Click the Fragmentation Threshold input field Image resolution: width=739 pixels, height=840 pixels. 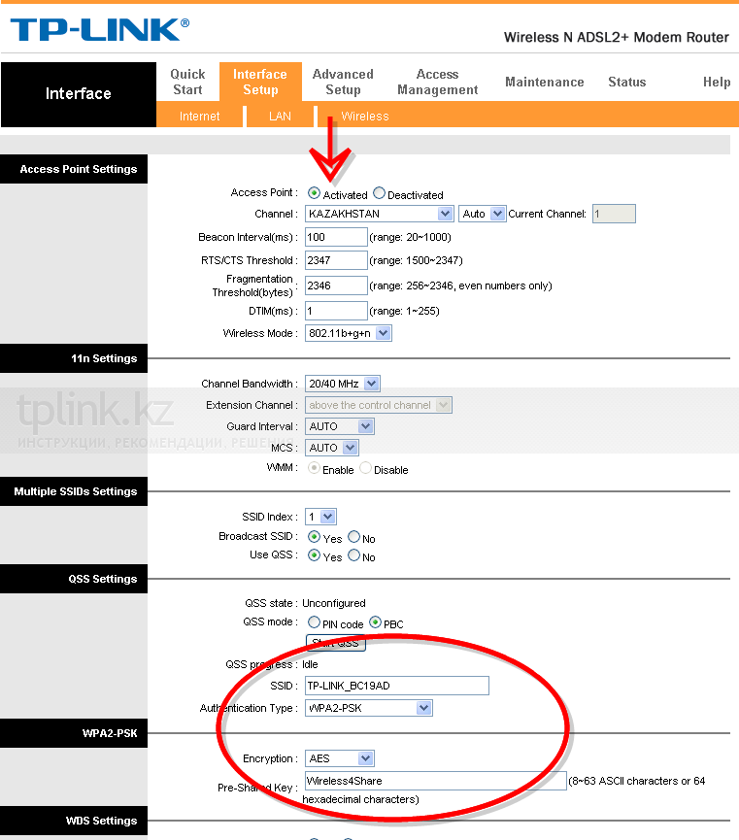(336, 286)
